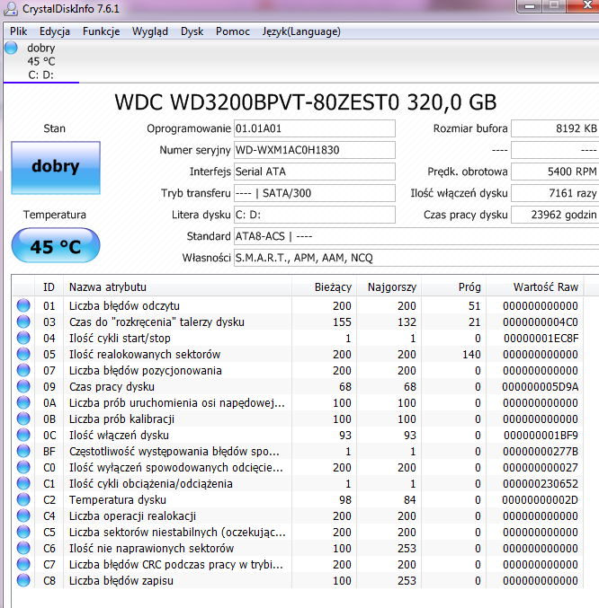The height and width of the screenshot is (608, 599).
Task: Click status orb for attribute 05 reallocated sectors
Action: pos(23,354)
